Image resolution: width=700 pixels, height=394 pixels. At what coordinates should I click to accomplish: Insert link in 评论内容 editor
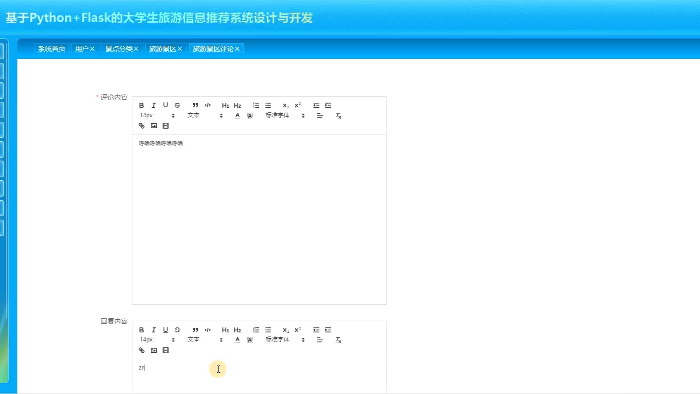142,126
